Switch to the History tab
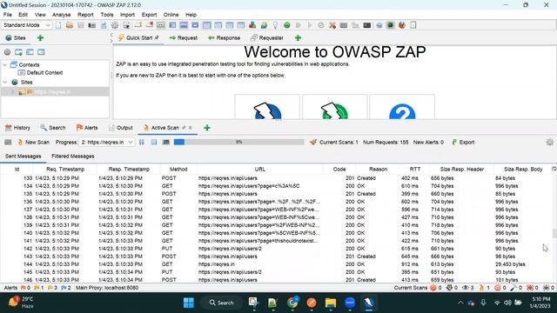Image resolution: width=557 pixels, height=313 pixels. click(17, 128)
